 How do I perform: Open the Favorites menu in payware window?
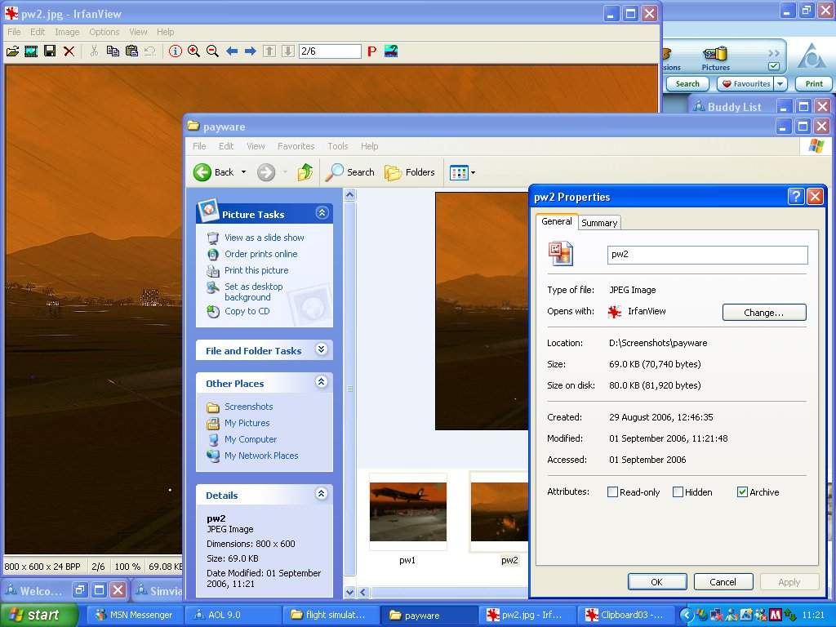[x=296, y=146]
